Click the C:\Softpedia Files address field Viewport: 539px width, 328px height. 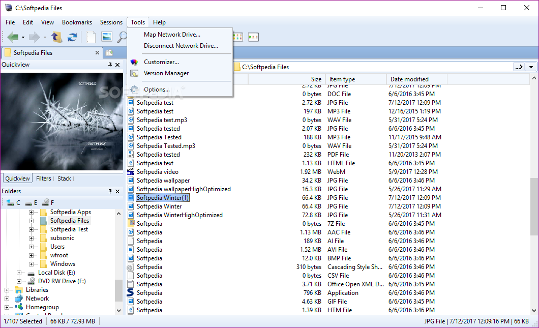click(x=373, y=67)
